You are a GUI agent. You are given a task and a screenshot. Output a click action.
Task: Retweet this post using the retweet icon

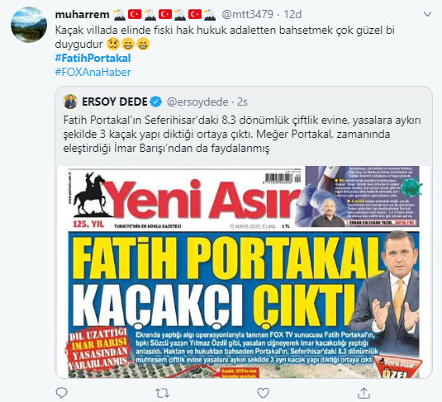(x=163, y=393)
